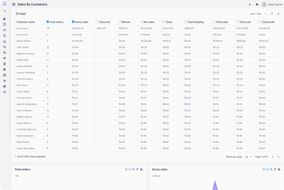The width and height of the screenshot is (284, 190).
Task: Uncheck the Gross sales column checkbox
Action: coord(73,22)
